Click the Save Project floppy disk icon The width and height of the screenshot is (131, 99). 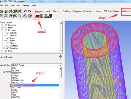coord(6,11)
